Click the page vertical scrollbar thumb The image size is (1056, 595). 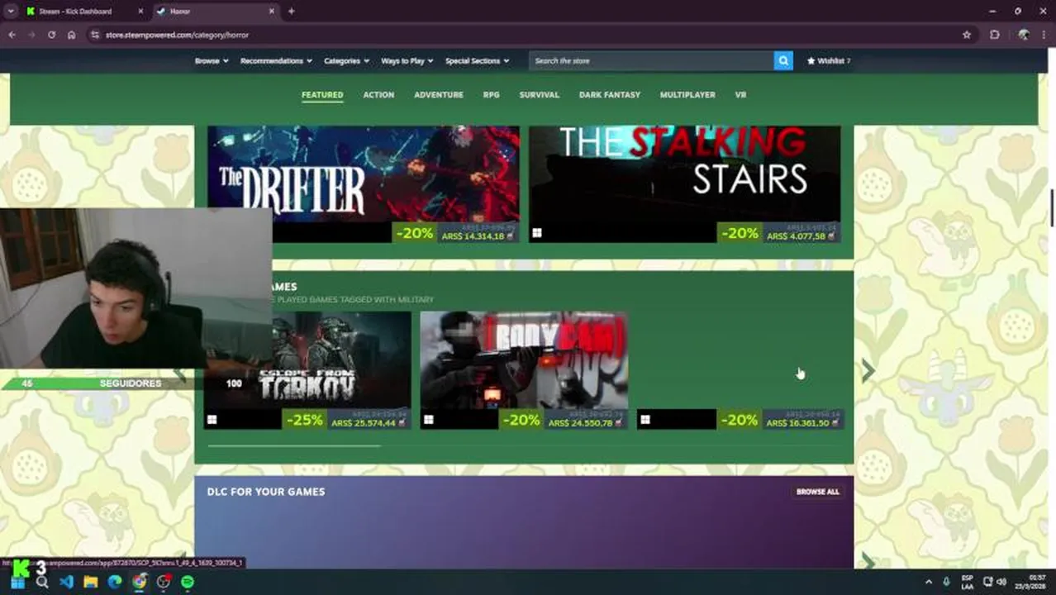[1052, 207]
